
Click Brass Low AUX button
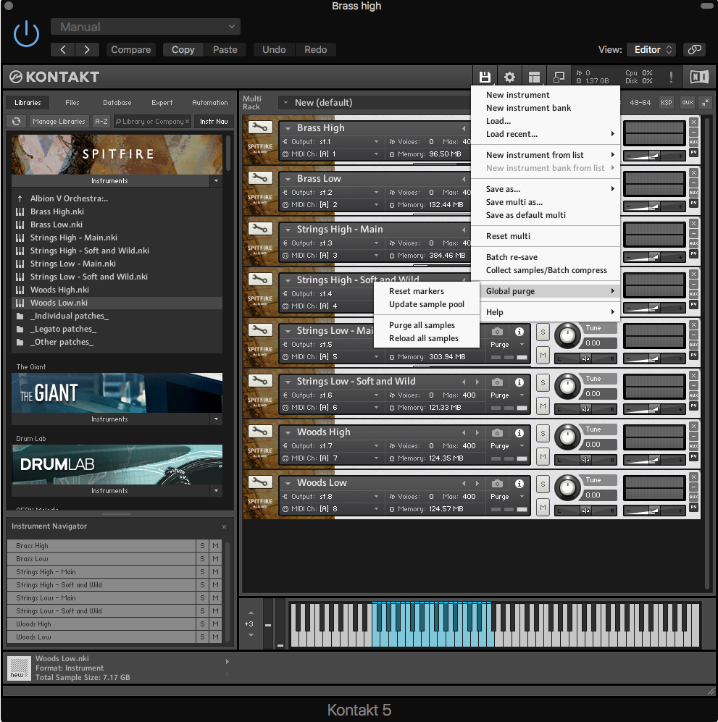point(693,193)
